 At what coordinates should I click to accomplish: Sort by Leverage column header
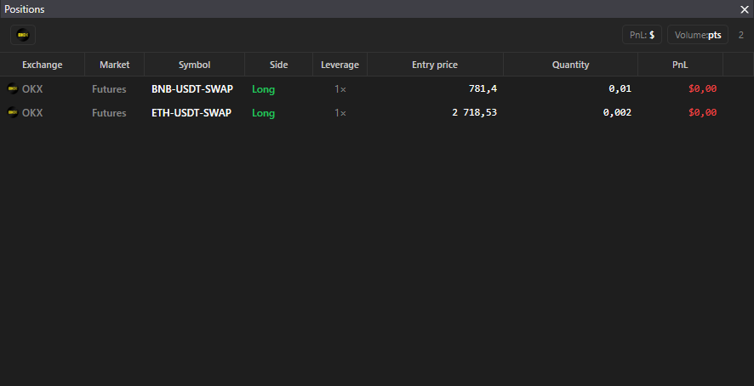pos(340,65)
